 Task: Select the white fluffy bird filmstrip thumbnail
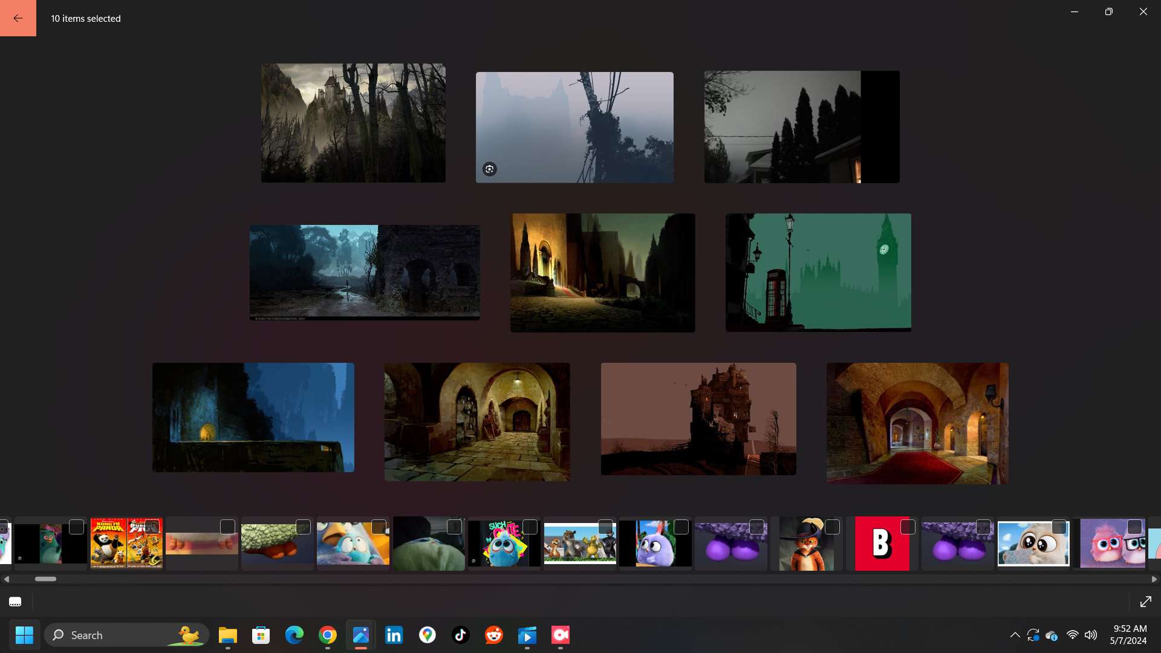coord(1033,544)
